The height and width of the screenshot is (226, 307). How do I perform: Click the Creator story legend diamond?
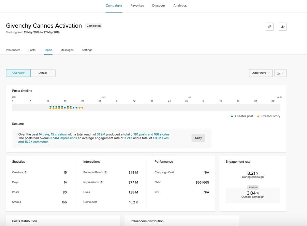point(258,116)
